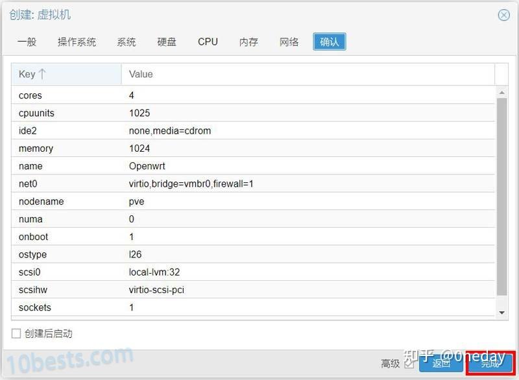
Task: Open the 网络 (Network) tab
Action: click(x=289, y=42)
